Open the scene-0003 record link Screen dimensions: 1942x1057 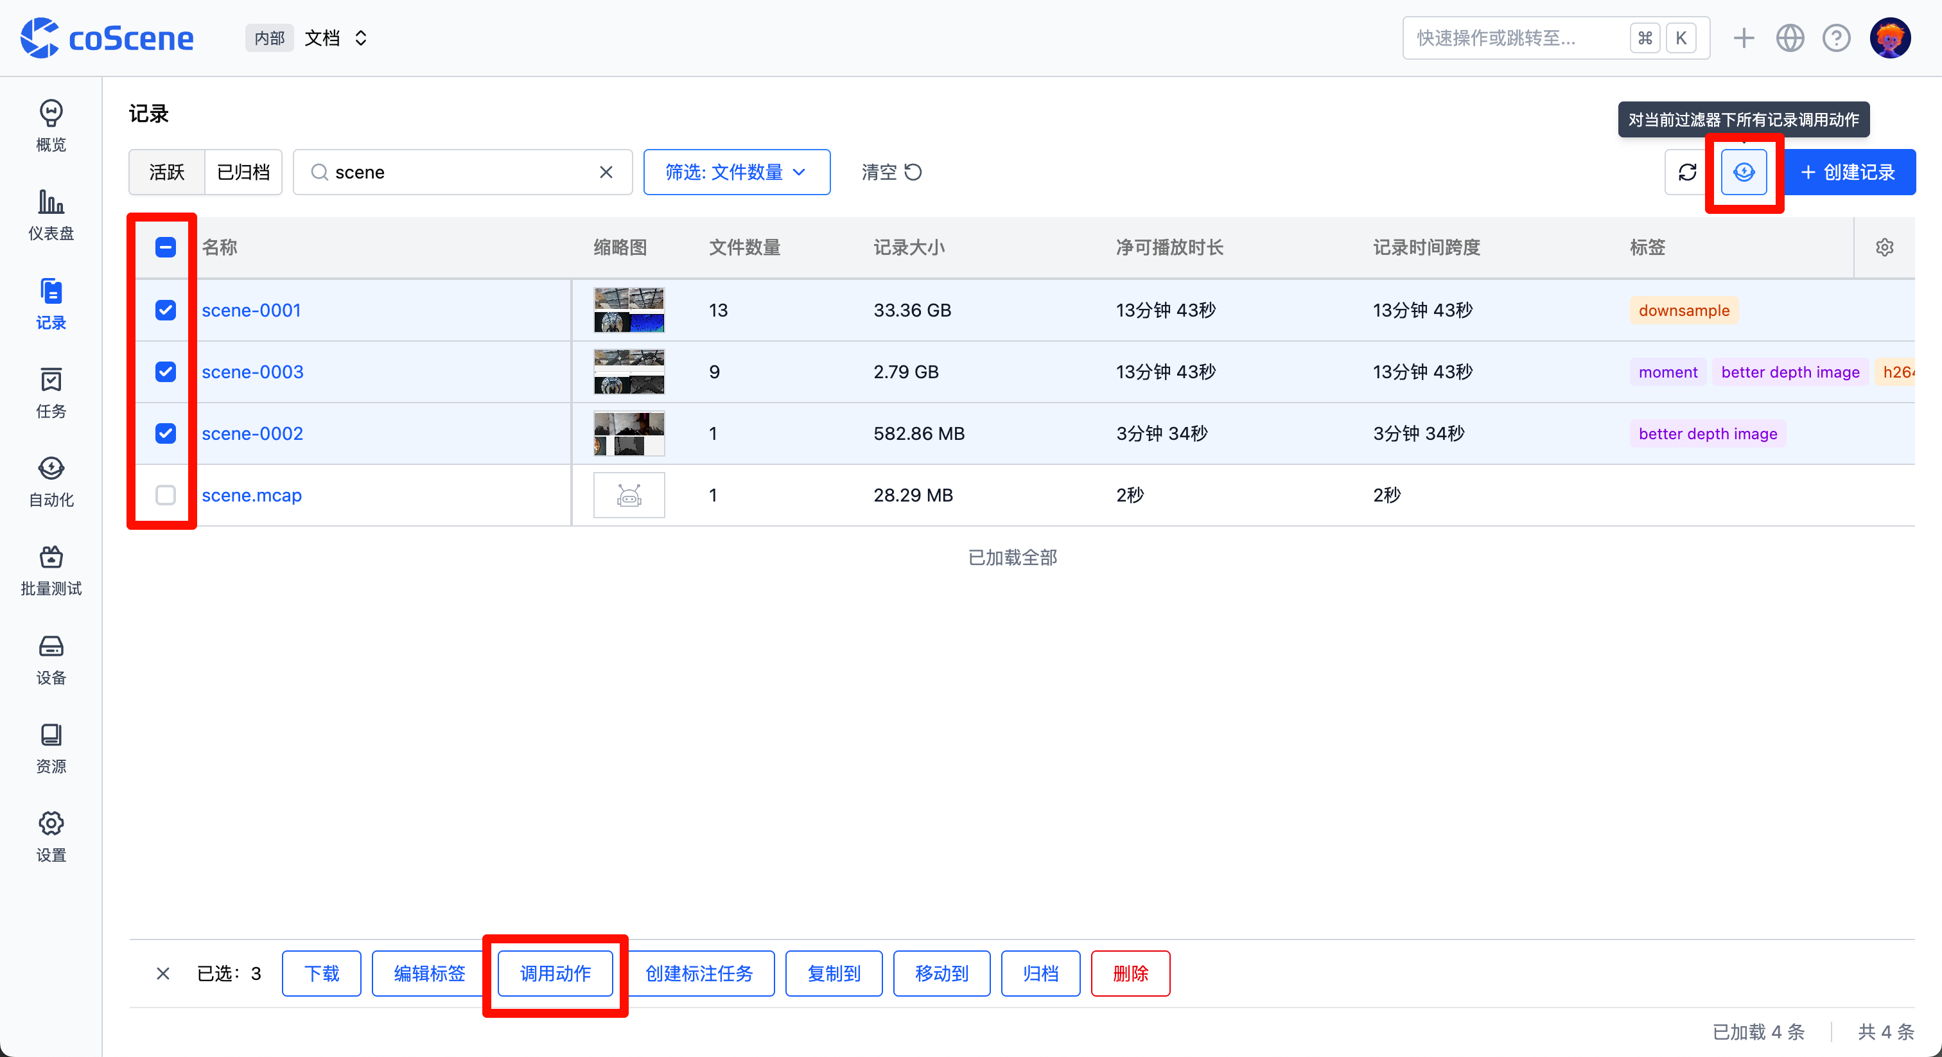point(252,372)
